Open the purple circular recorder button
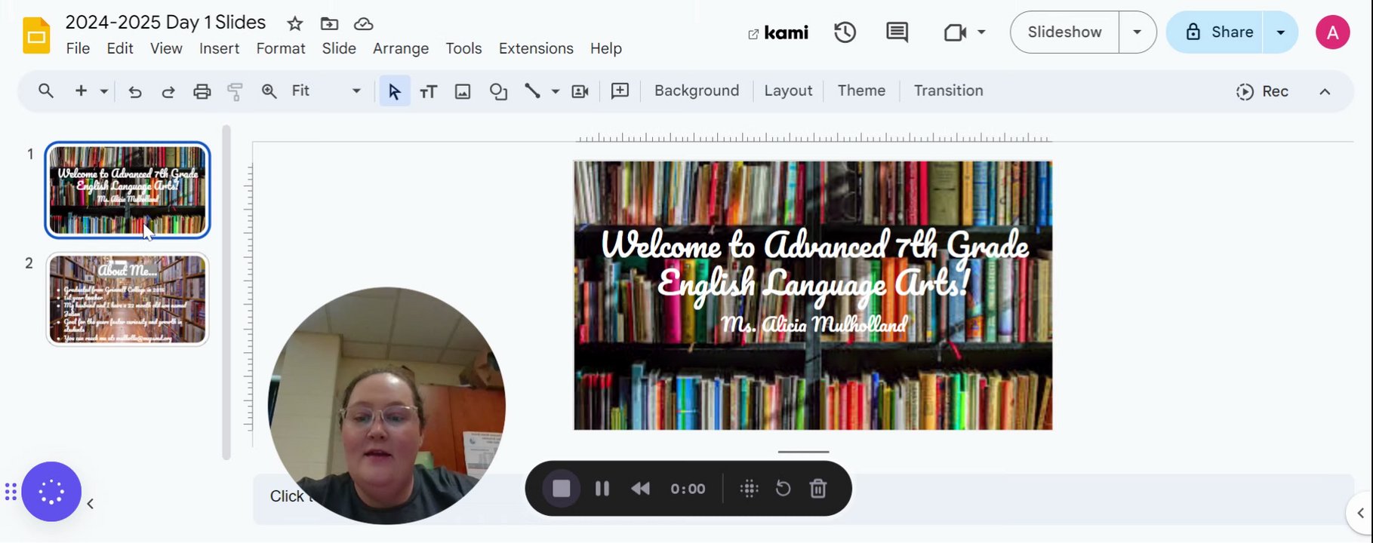Viewport: 1373px width, 543px height. [51, 492]
